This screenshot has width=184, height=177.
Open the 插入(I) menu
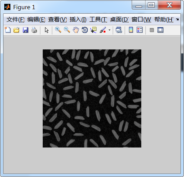click(78, 20)
